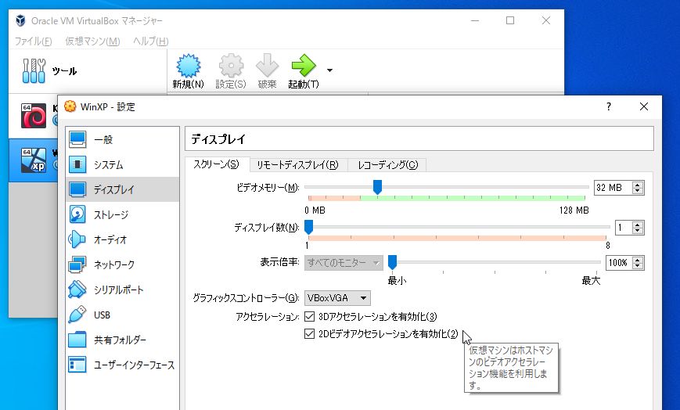Toggle 3Dアクセラレーションを有効化 checkbox
This screenshot has width=680, height=410.
click(309, 317)
